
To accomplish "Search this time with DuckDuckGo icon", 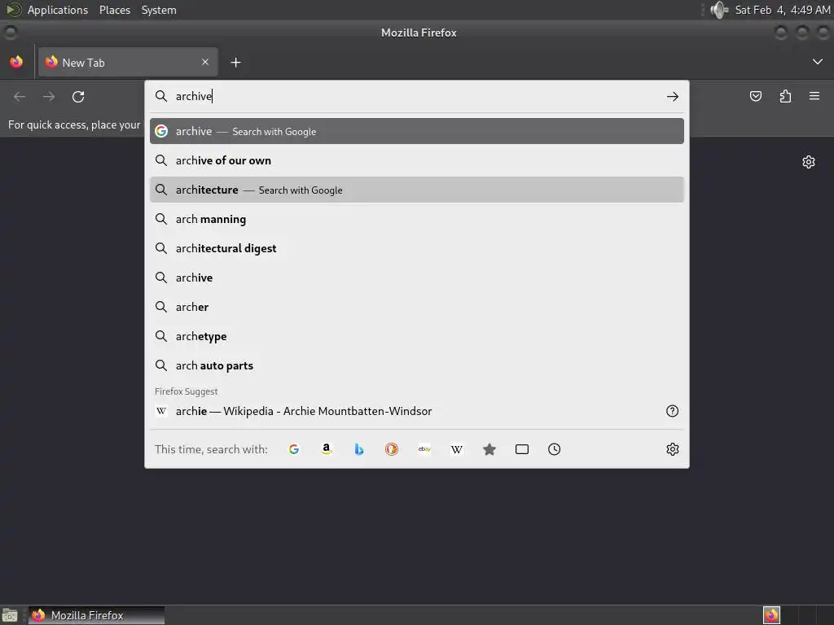I will tap(392, 449).
